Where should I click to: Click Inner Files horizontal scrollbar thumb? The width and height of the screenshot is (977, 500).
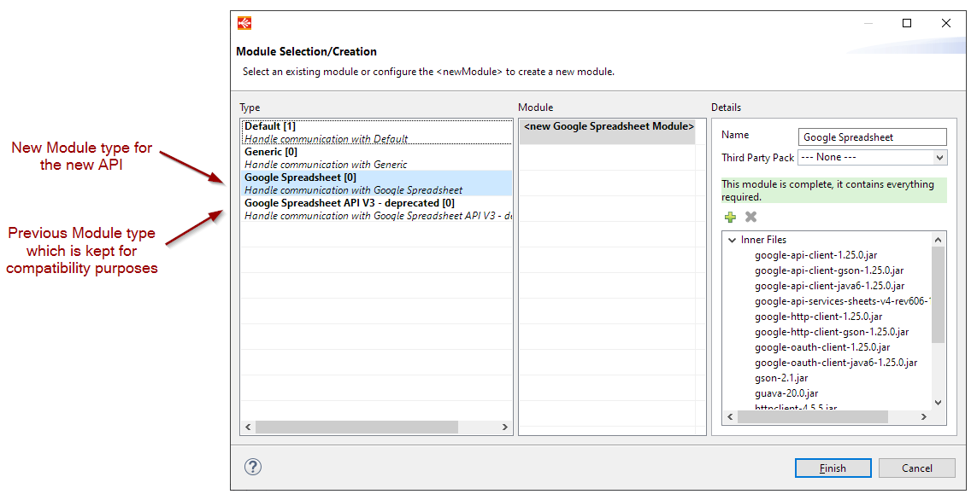(x=813, y=417)
